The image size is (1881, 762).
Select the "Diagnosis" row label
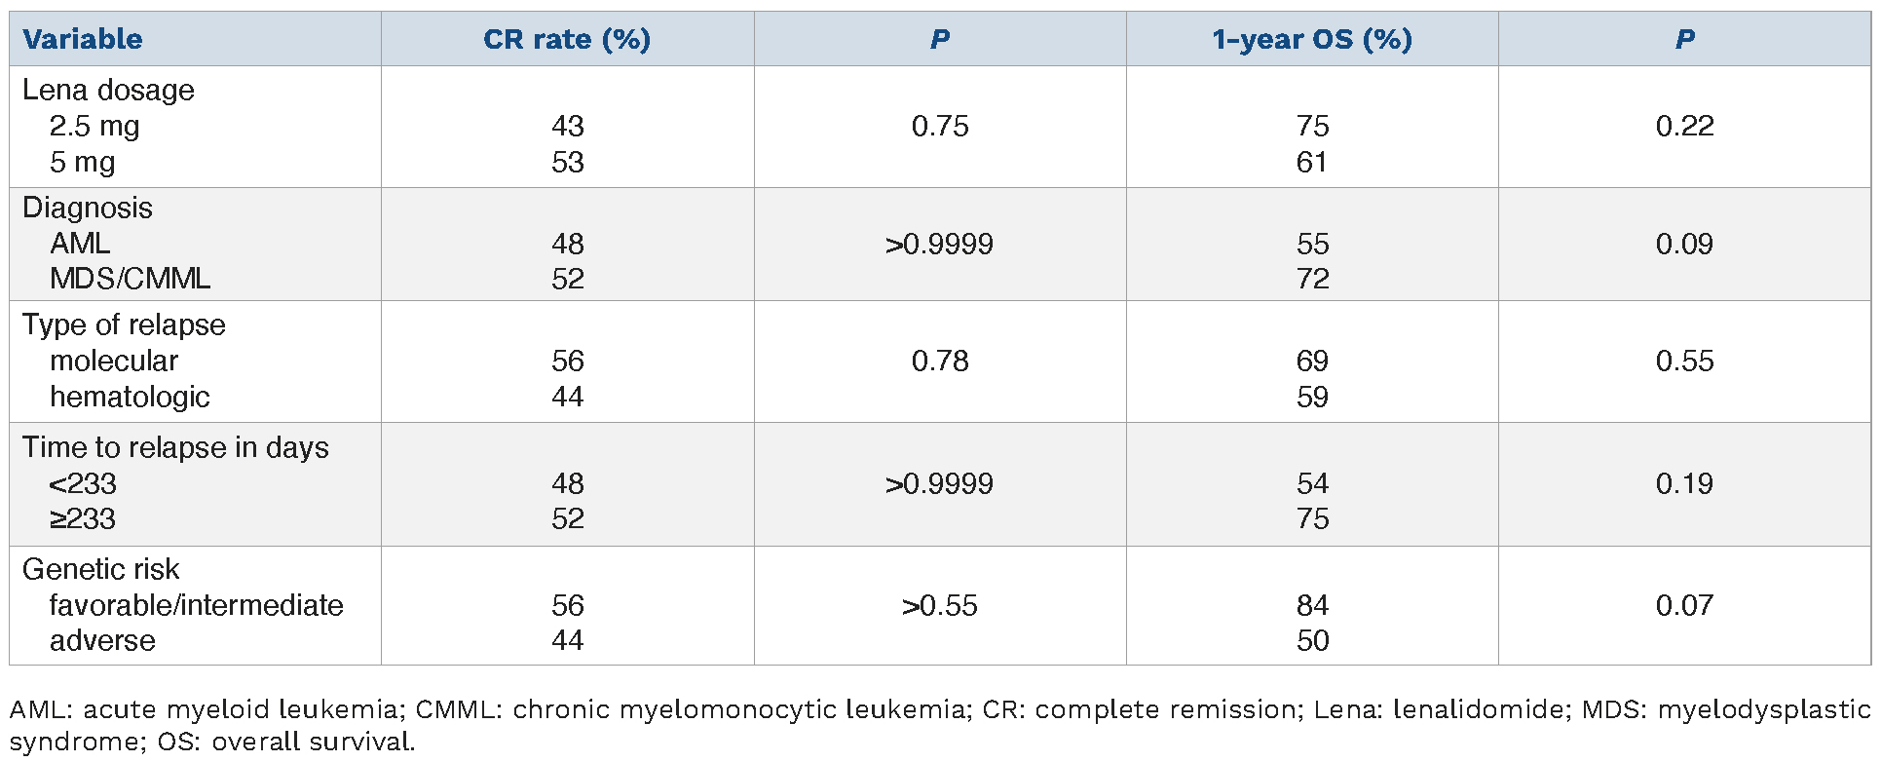pos(88,208)
